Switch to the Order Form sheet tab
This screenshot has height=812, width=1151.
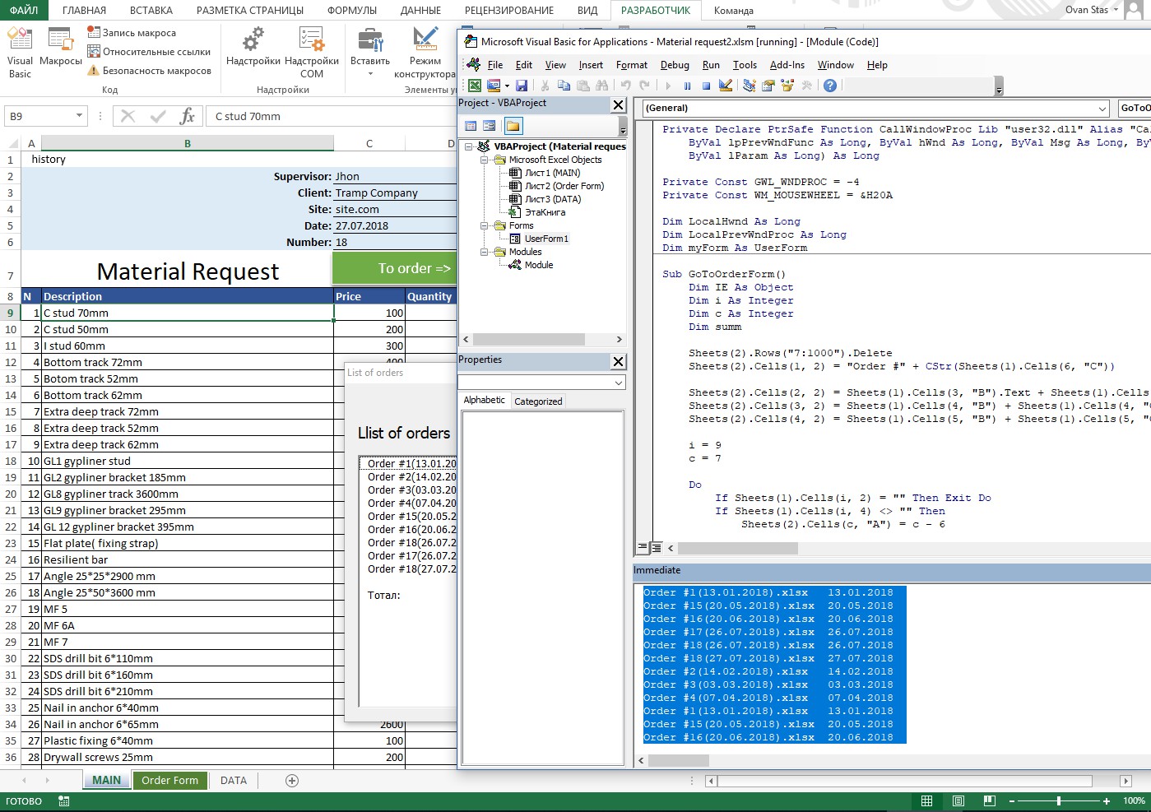point(169,780)
